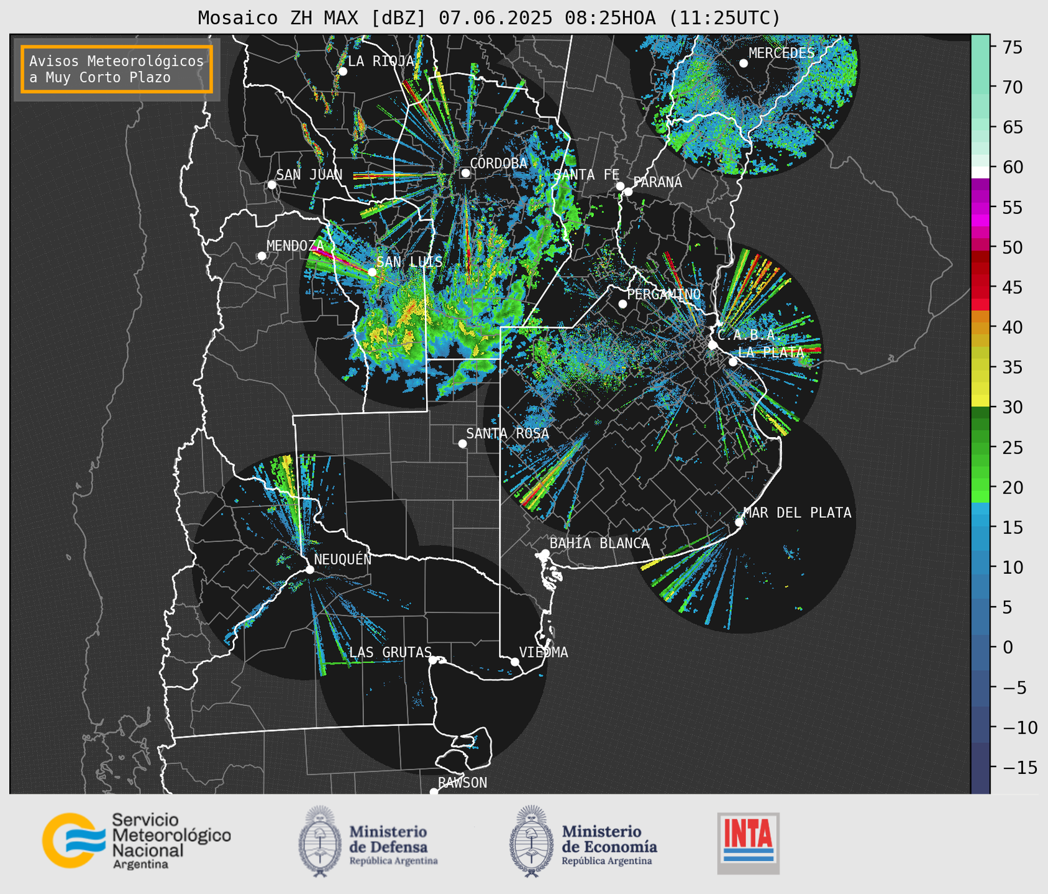
Task: Click the Mercedes city marker dot
Action: coord(743,63)
